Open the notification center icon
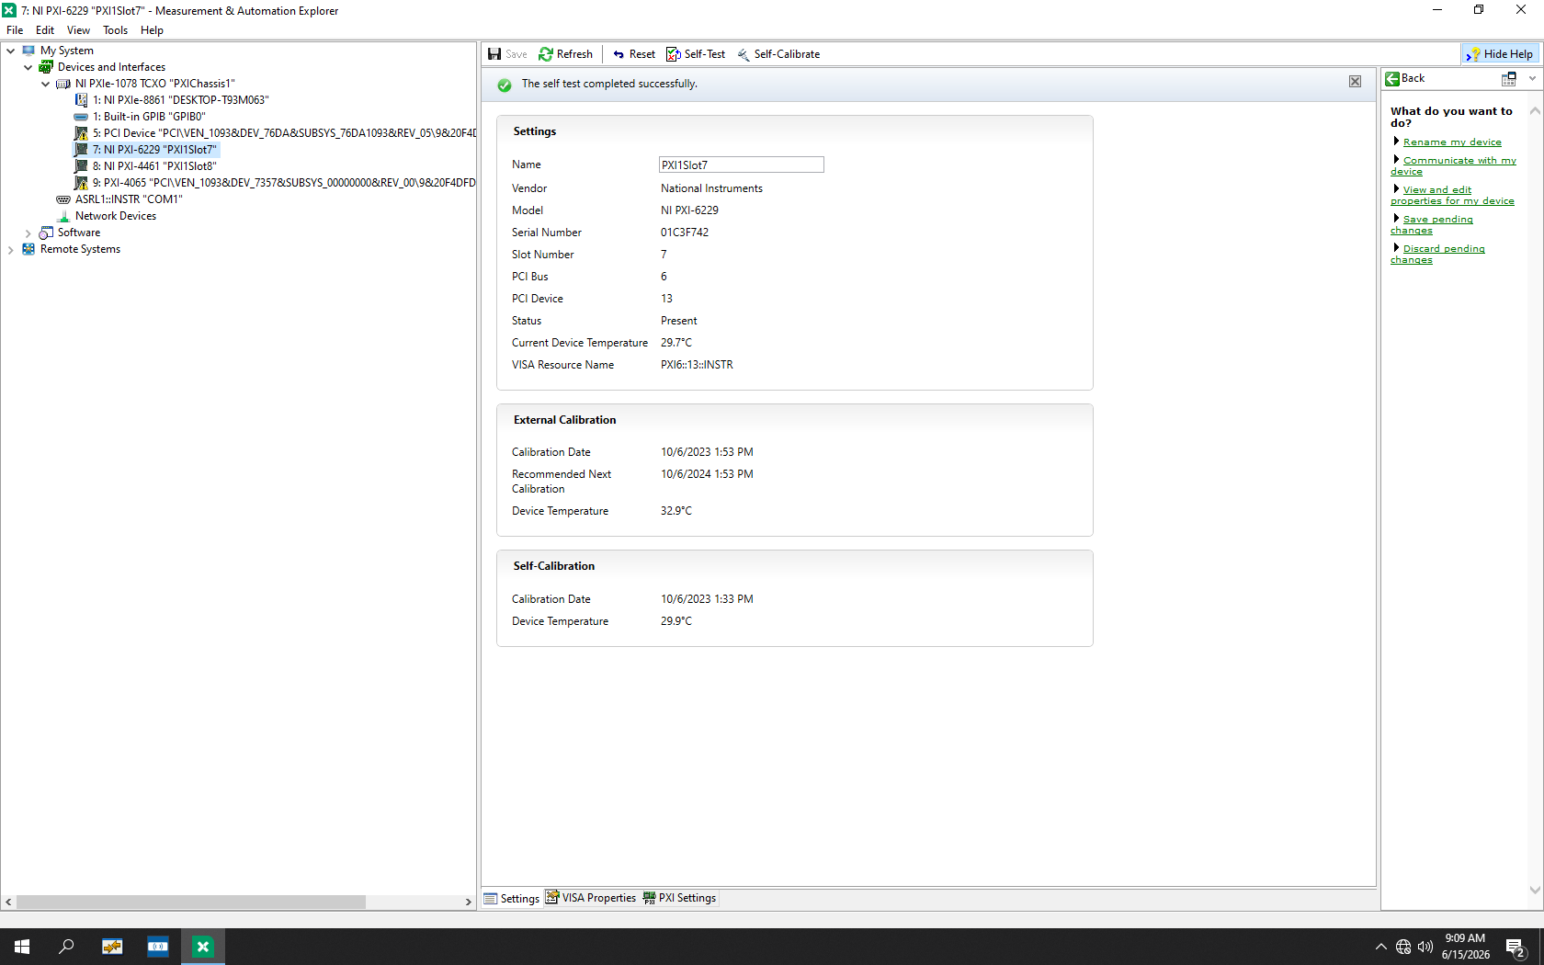This screenshot has height=965, width=1544. point(1516,947)
